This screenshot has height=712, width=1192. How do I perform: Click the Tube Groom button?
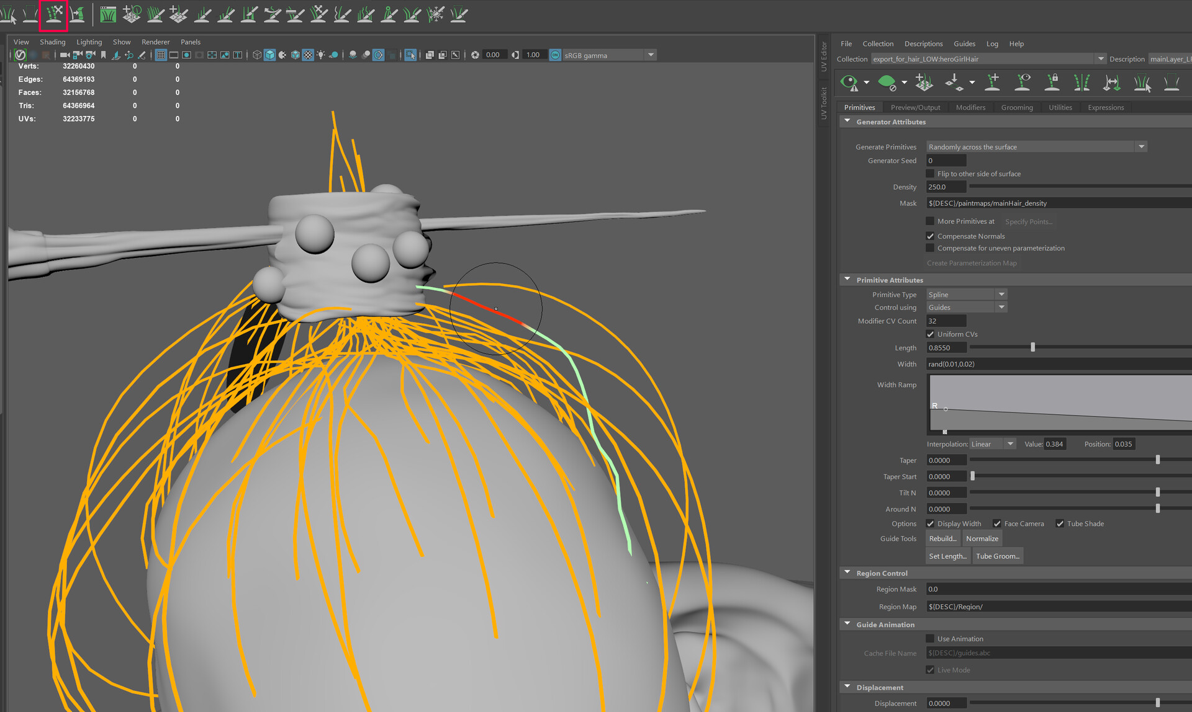coord(997,556)
